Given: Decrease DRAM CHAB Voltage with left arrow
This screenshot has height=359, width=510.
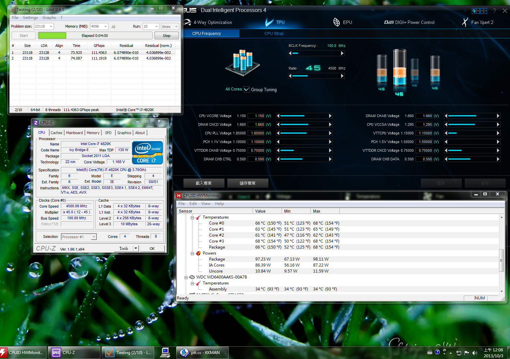Looking at the screenshot, I should (x=446, y=116).
